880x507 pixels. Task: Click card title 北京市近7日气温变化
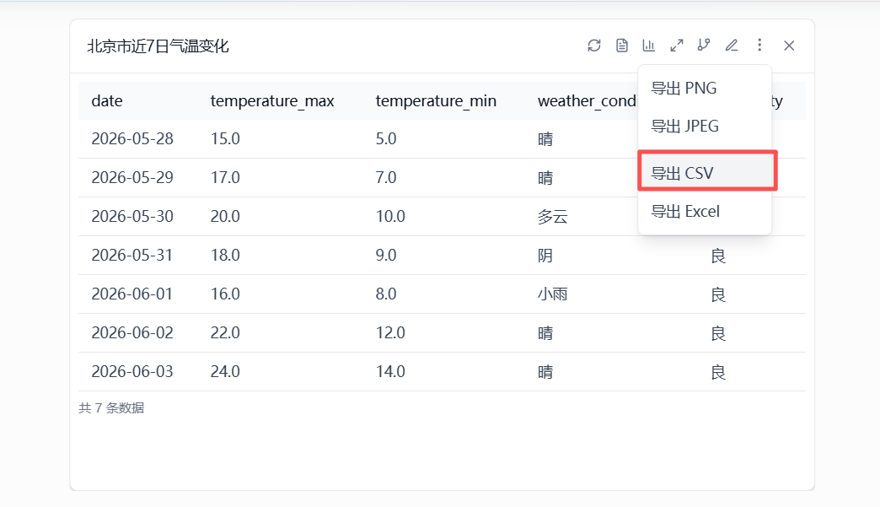(x=158, y=46)
